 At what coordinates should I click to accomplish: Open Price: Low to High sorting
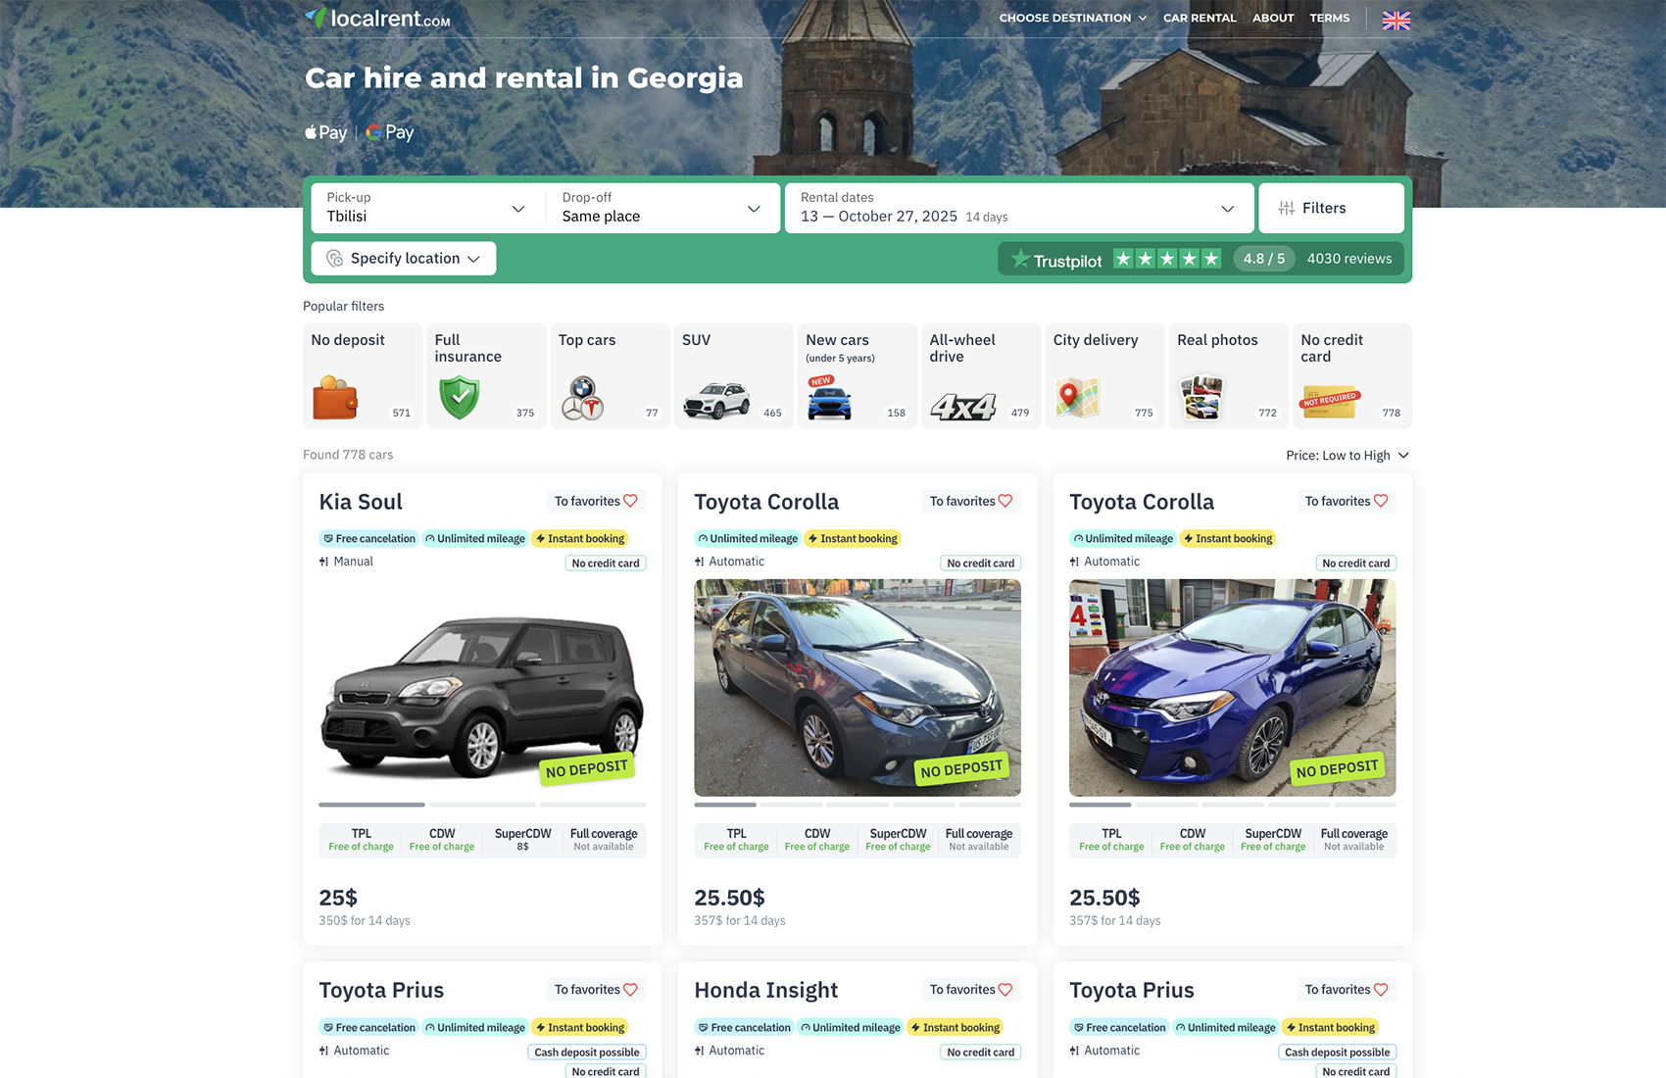click(x=1347, y=455)
